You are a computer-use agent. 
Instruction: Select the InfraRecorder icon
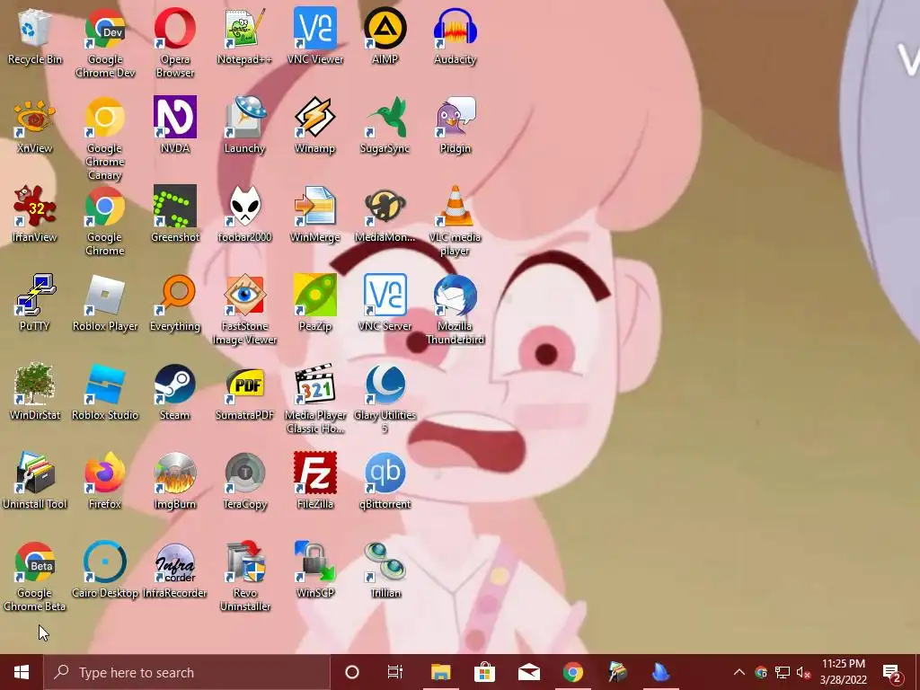pyautogui.click(x=175, y=570)
